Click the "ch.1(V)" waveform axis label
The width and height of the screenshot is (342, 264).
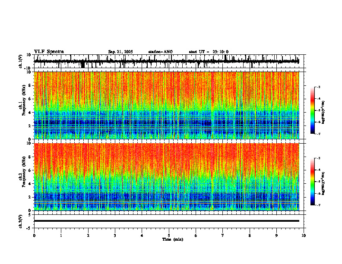coord(21,61)
